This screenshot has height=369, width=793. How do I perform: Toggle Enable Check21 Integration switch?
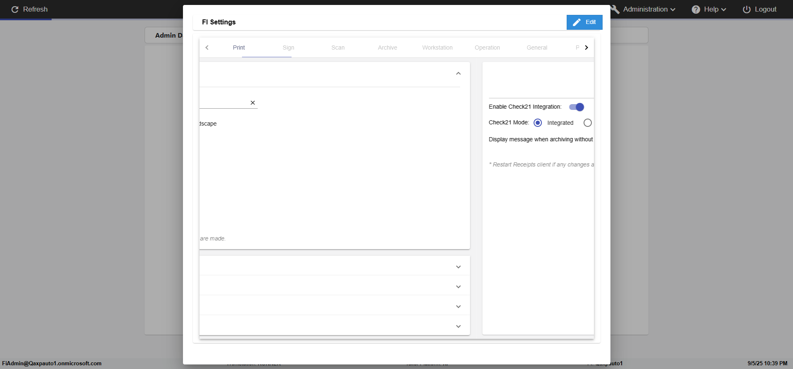(577, 107)
